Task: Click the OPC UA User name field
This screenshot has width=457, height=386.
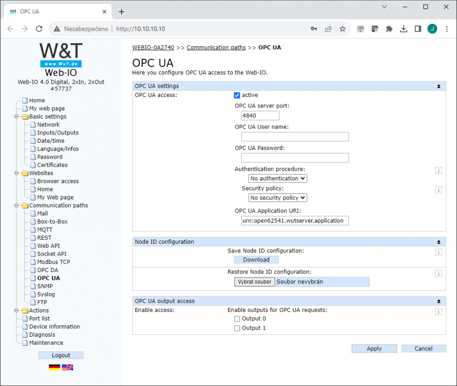Action: 295,137
